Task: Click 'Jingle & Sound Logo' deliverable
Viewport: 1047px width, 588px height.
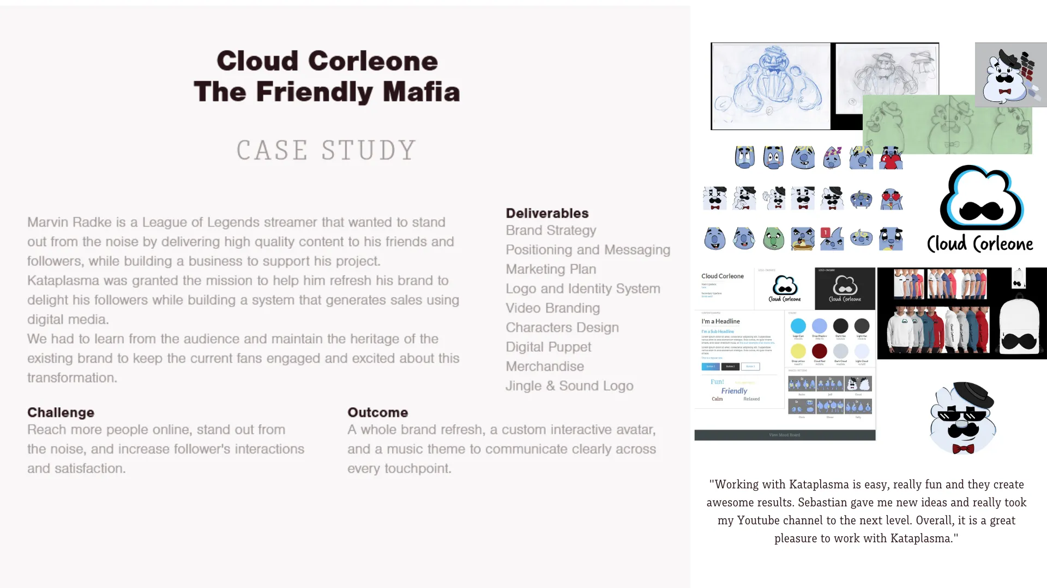Action: (569, 386)
